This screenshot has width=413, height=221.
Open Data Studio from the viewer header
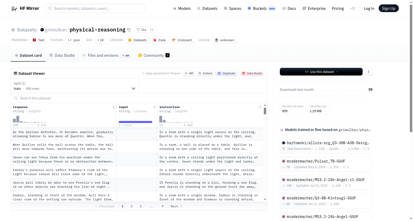(x=252, y=73)
